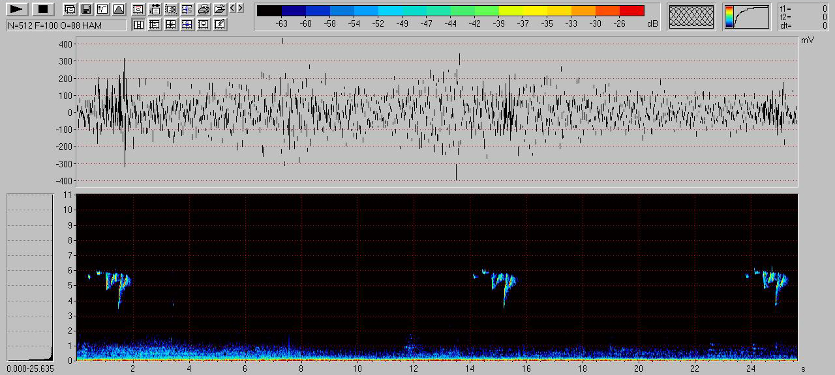Image resolution: width=835 pixels, height=375 pixels.
Task: Click the left arrow previous button
Action: point(232,8)
